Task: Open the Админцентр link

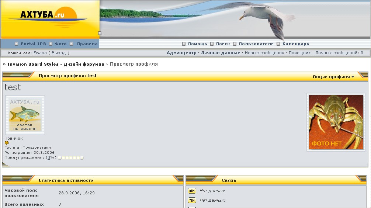Action: [x=181, y=53]
